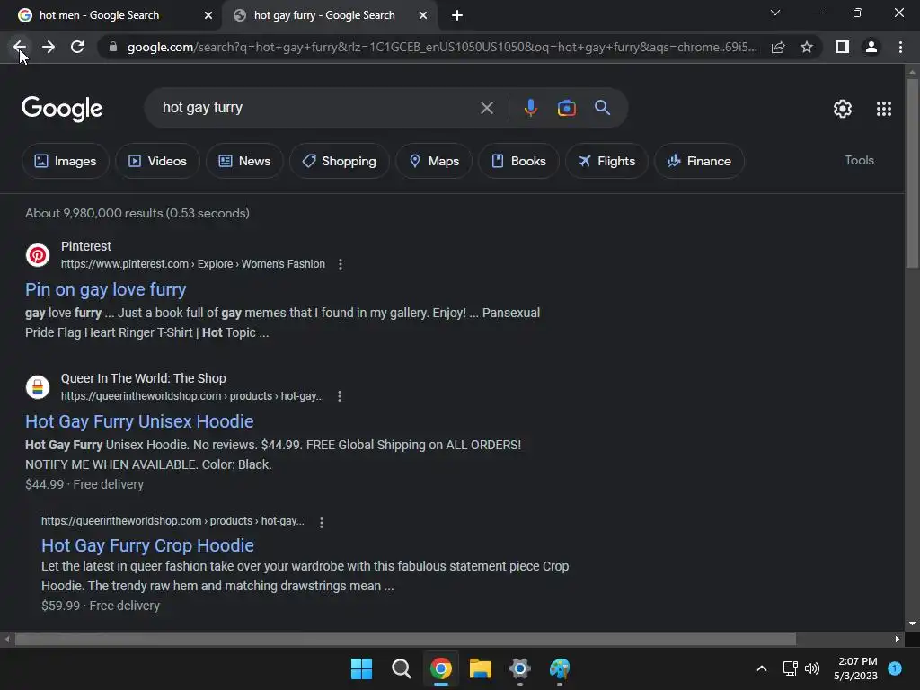920x690 pixels.
Task: Open a new tab with the plus button
Action: pyautogui.click(x=457, y=15)
